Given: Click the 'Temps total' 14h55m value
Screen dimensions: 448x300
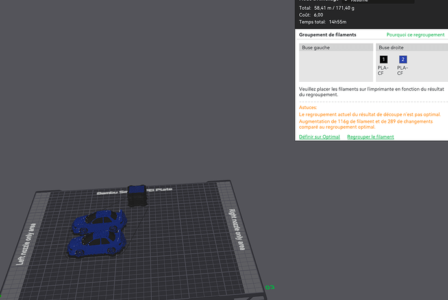Looking at the screenshot, I should [338, 22].
